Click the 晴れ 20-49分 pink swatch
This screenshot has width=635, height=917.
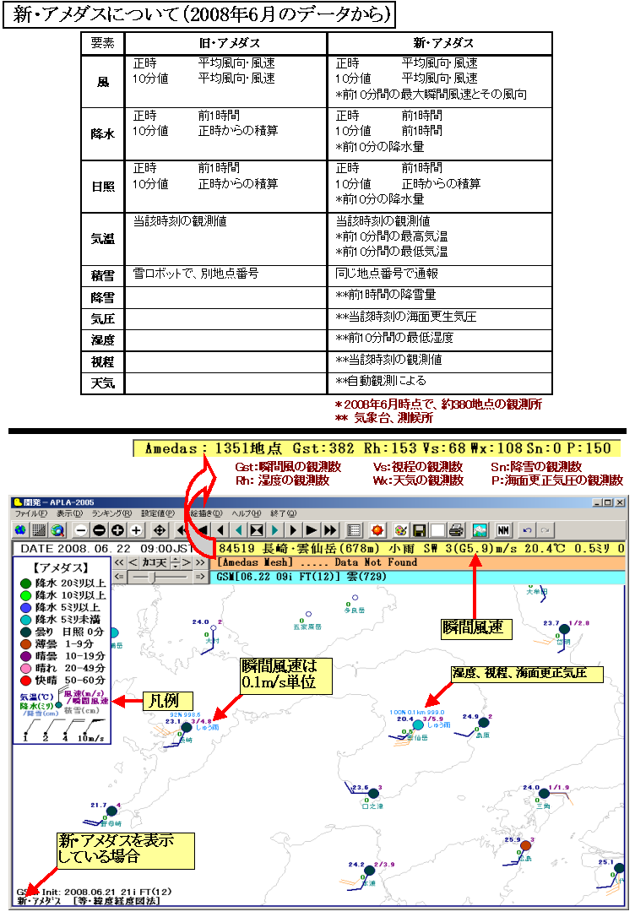click(25, 669)
